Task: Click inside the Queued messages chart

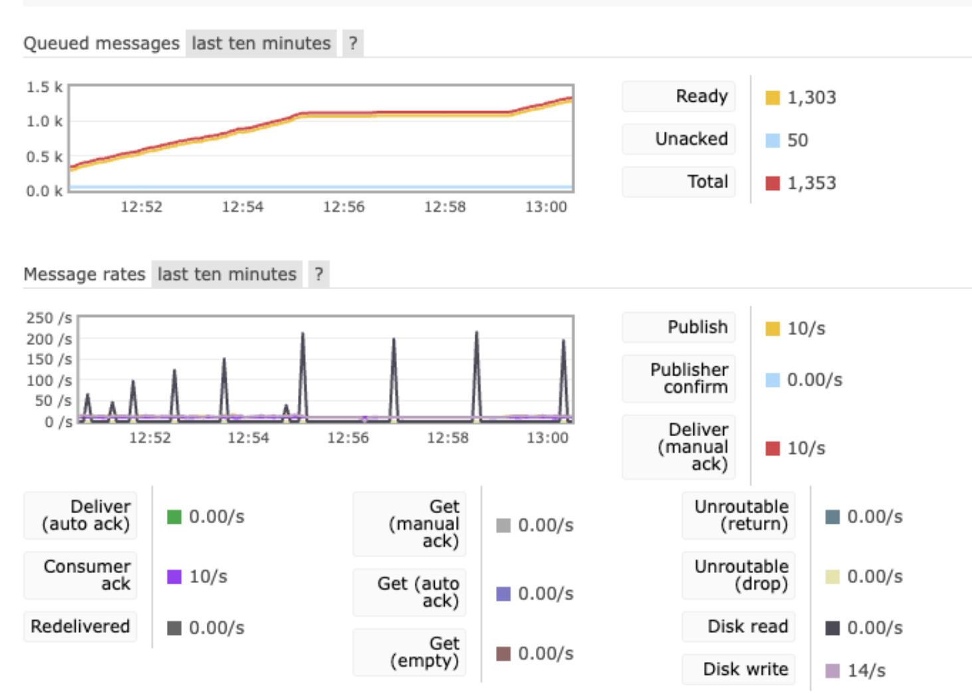Action: [x=321, y=138]
